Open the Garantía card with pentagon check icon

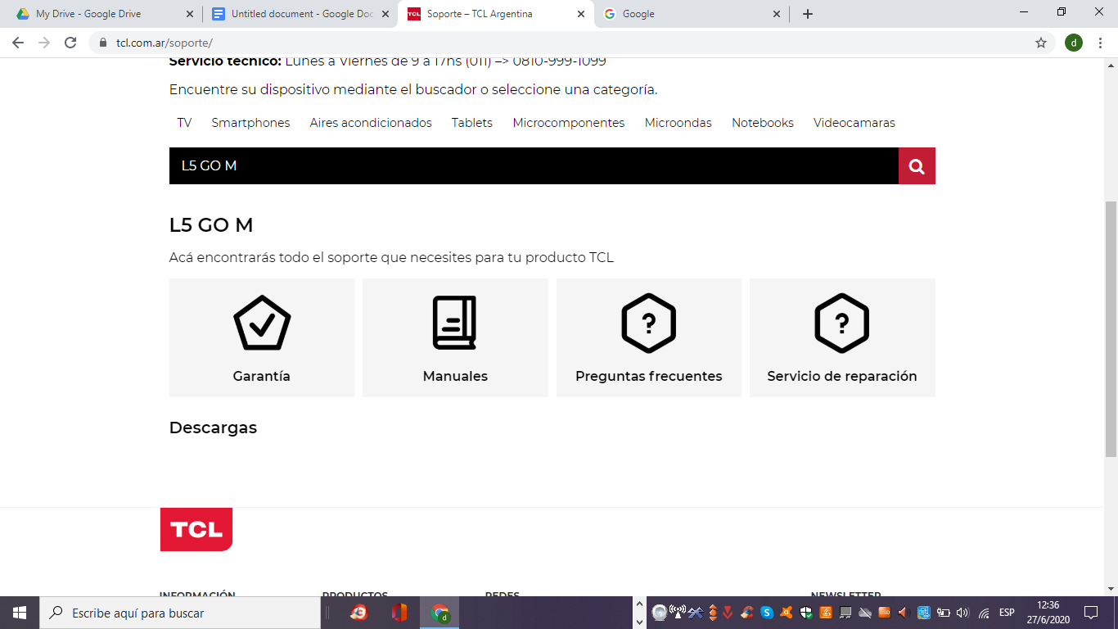point(262,337)
